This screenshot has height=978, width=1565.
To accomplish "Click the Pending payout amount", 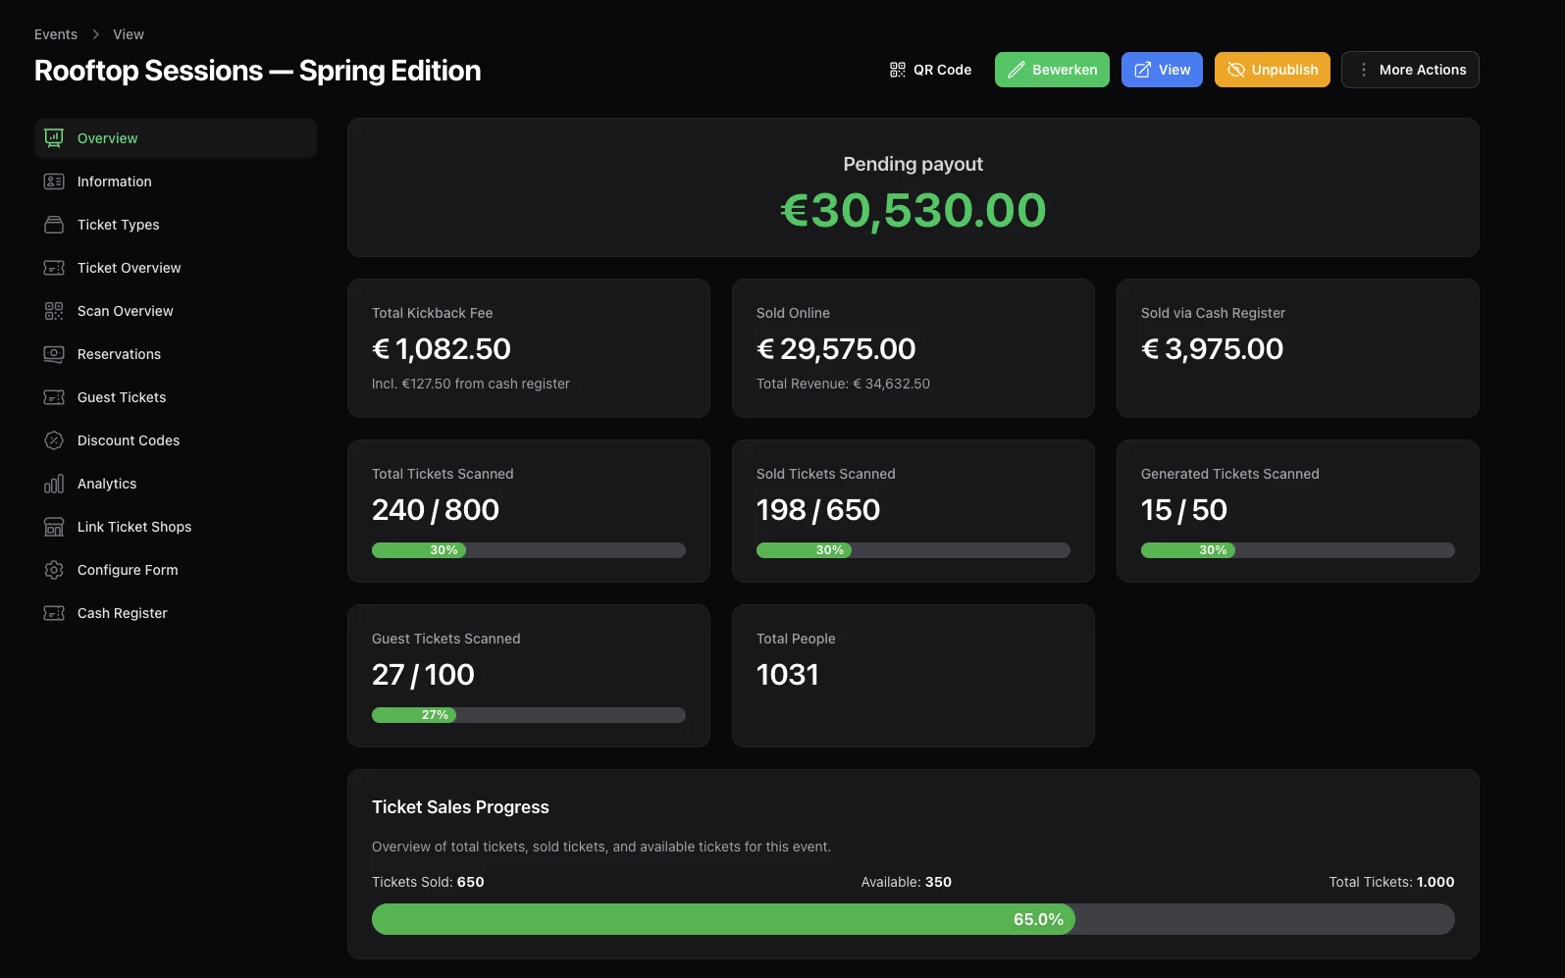I will [x=913, y=210].
